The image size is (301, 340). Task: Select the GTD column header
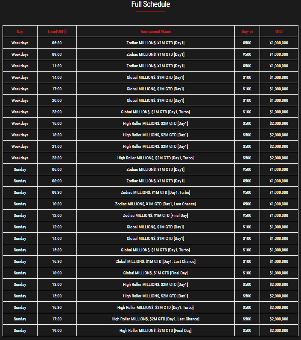pos(278,32)
